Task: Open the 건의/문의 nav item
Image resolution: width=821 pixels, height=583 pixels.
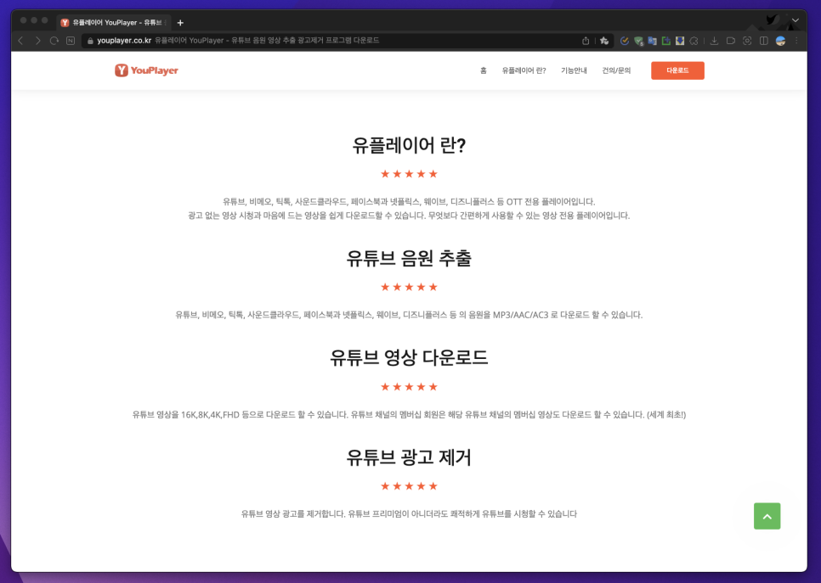Action: click(x=616, y=70)
